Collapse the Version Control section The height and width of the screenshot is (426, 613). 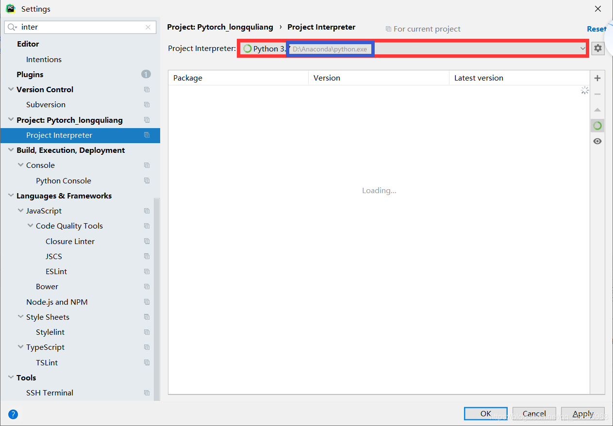click(x=11, y=90)
